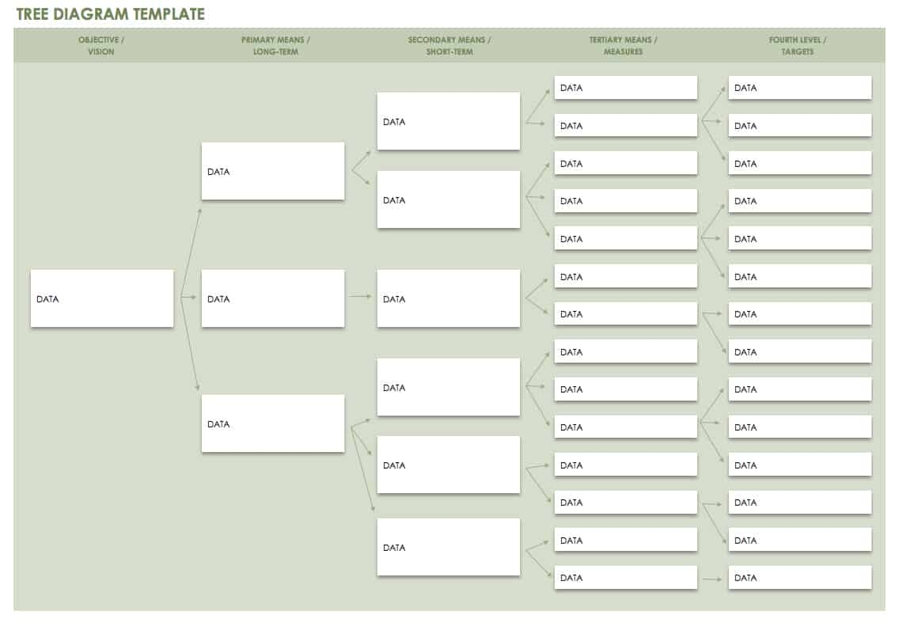Select the first Secondary Means DATA box
This screenshot has width=903, height=634.
pyautogui.click(x=449, y=121)
